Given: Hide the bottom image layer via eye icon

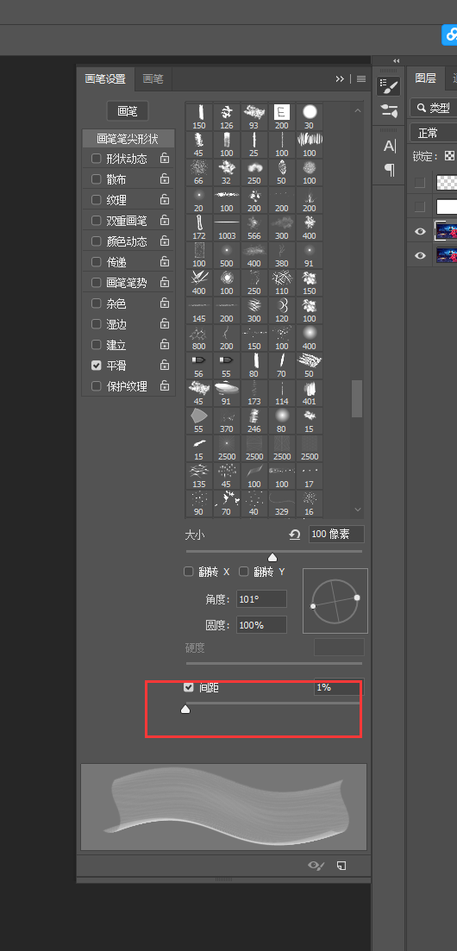Looking at the screenshot, I should click(x=420, y=255).
